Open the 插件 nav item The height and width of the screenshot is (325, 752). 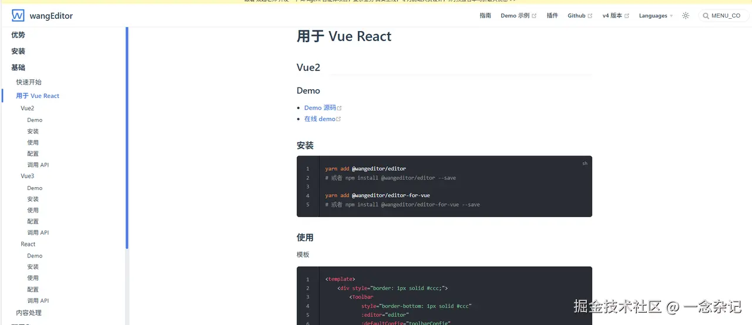click(x=552, y=16)
